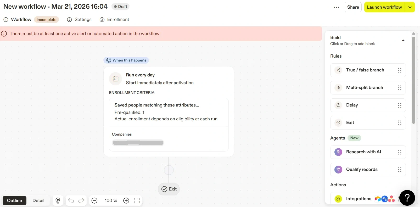Zoom out with the minus icon
Image resolution: width=420 pixels, height=207 pixels.
click(94, 200)
